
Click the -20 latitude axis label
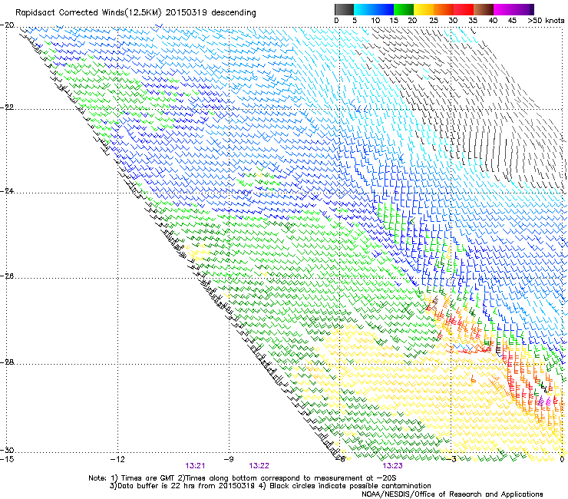pyautogui.click(x=7, y=25)
